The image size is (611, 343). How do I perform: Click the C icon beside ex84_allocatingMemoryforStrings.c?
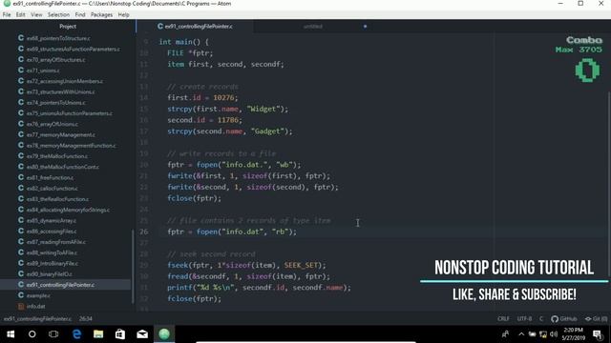point(21,210)
